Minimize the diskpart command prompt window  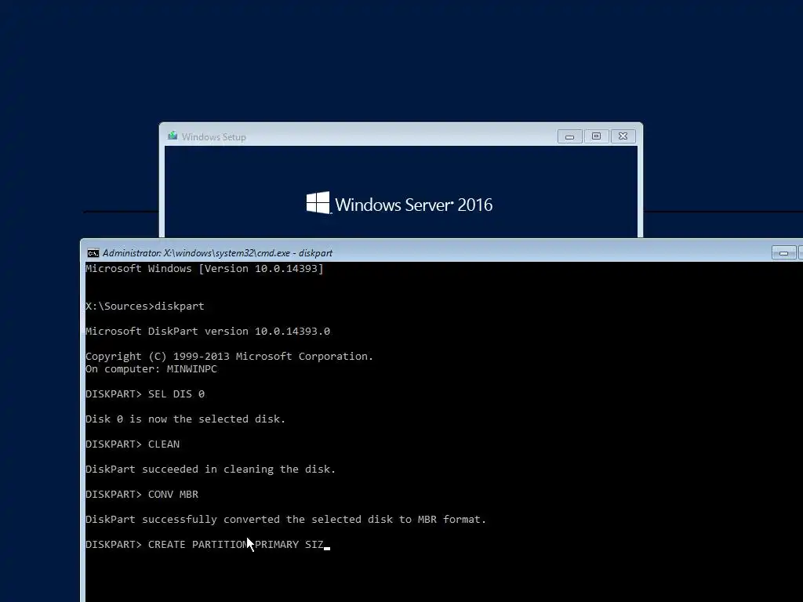(783, 253)
